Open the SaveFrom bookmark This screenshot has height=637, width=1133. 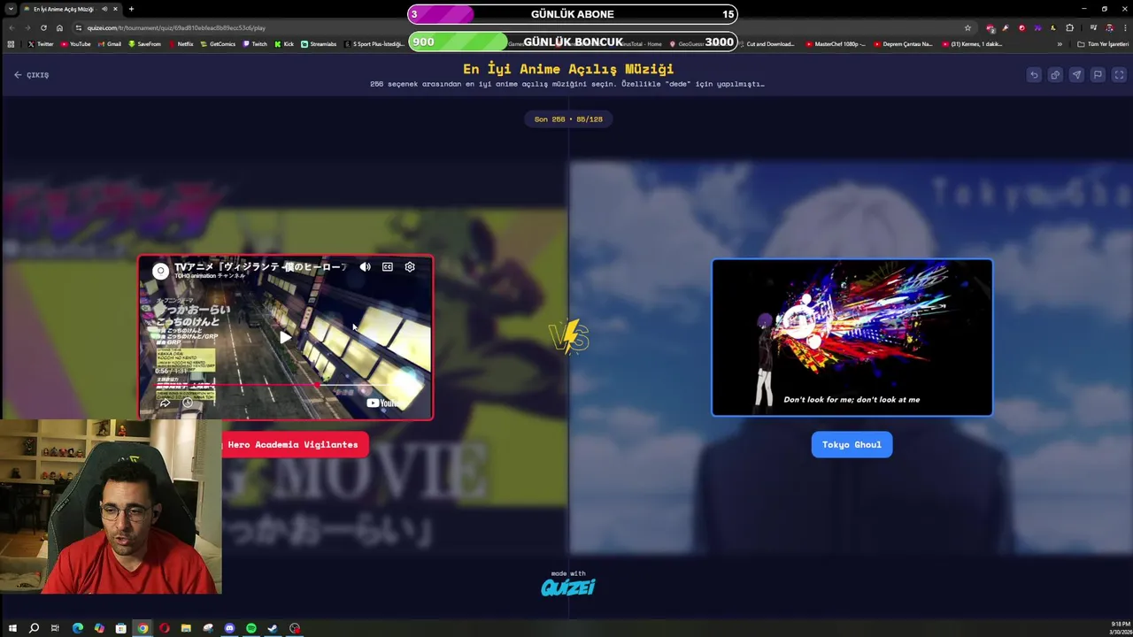tap(144, 43)
